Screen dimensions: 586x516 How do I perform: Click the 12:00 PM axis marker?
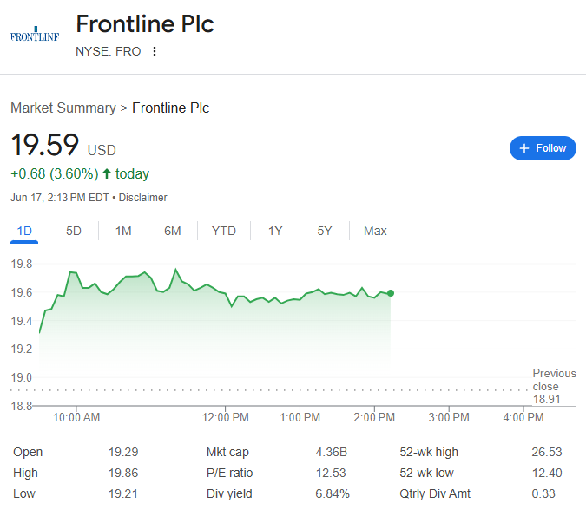pos(226,417)
